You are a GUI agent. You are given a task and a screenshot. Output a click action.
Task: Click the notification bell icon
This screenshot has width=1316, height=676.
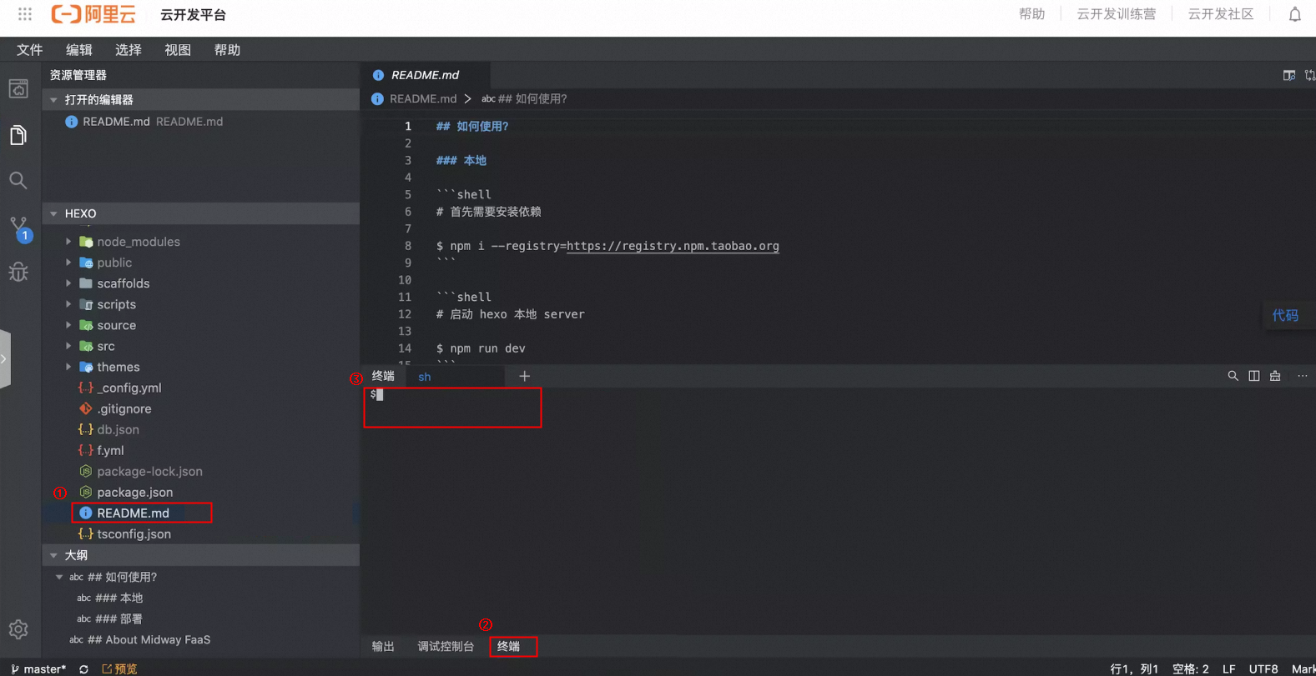(x=1294, y=14)
